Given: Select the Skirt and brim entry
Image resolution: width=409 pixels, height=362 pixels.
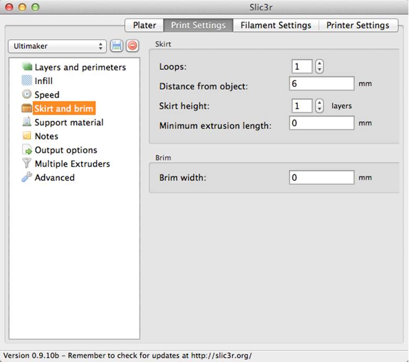Looking at the screenshot, I should click(63, 108).
